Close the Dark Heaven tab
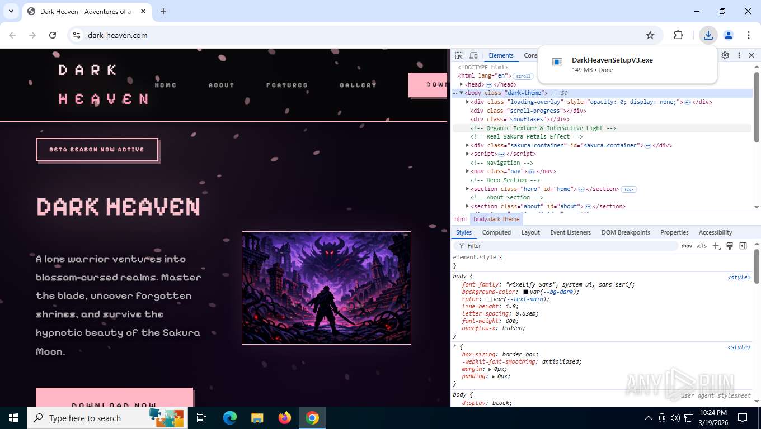The image size is (761, 429). (x=143, y=11)
